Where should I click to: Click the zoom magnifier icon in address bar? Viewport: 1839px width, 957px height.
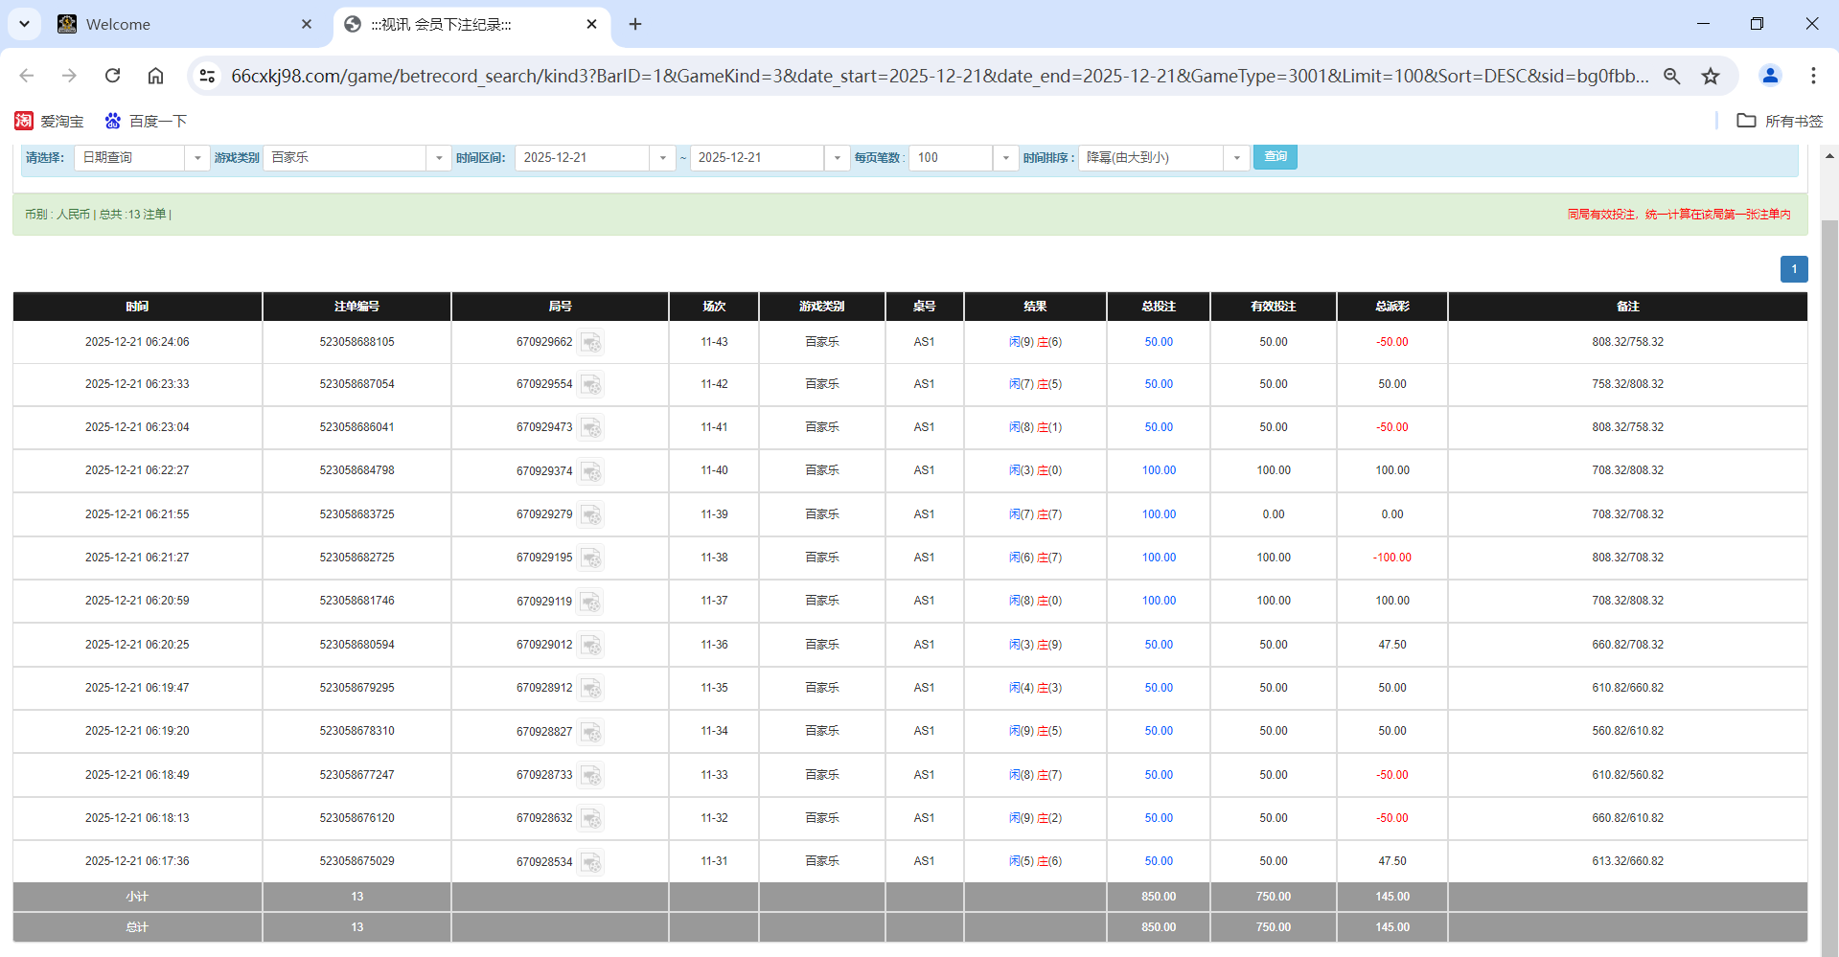[1672, 76]
